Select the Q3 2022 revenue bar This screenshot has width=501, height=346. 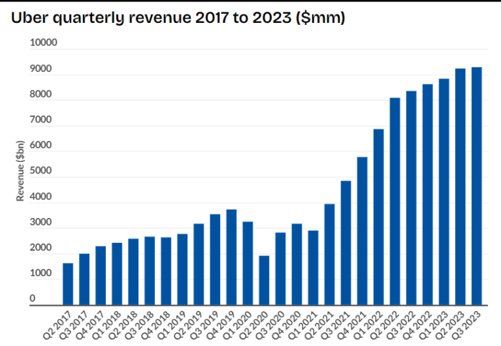[411, 198]
